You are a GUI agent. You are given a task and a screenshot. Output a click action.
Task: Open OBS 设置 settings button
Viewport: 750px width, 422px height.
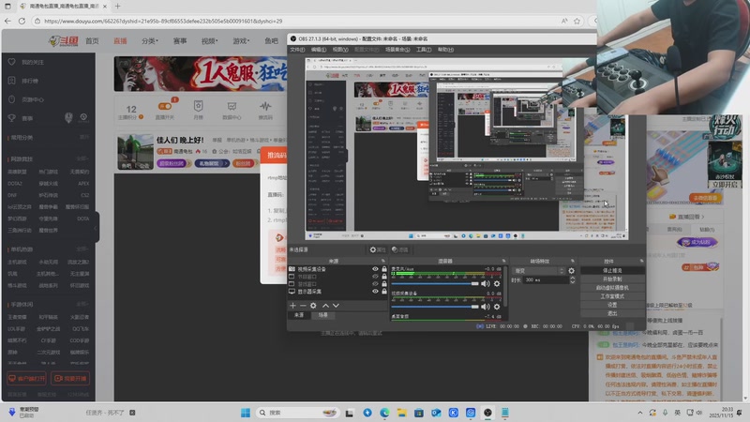(x=612, y=305)
